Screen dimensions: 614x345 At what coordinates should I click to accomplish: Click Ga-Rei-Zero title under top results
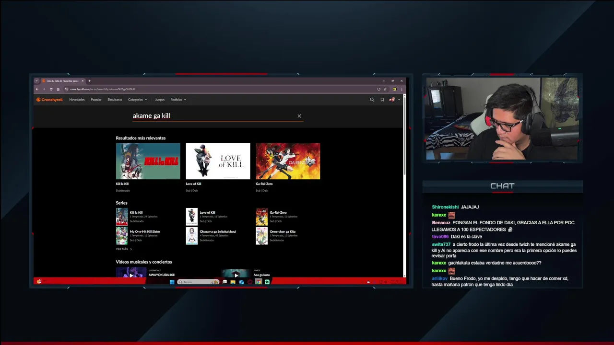pyautogui.click(x=264, y=184)
